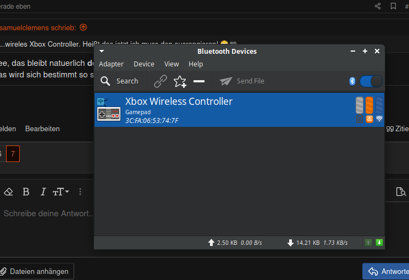
Task: Click the upload arrow in status bar
Action: [x=211, y=243]
